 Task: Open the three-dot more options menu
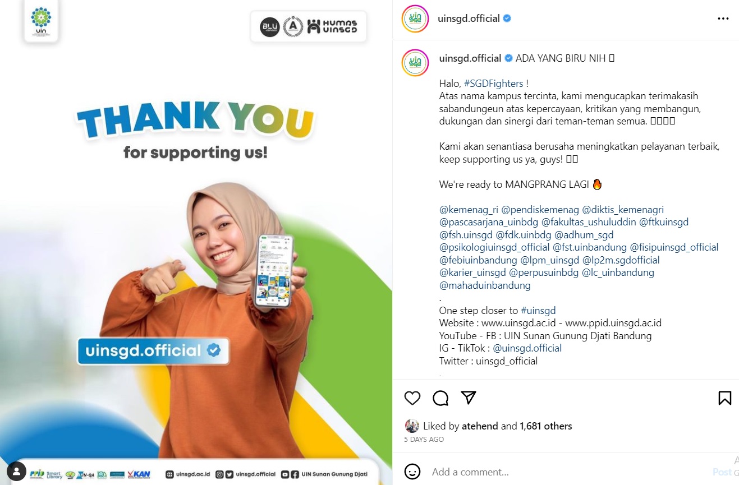tap(723, 19)
